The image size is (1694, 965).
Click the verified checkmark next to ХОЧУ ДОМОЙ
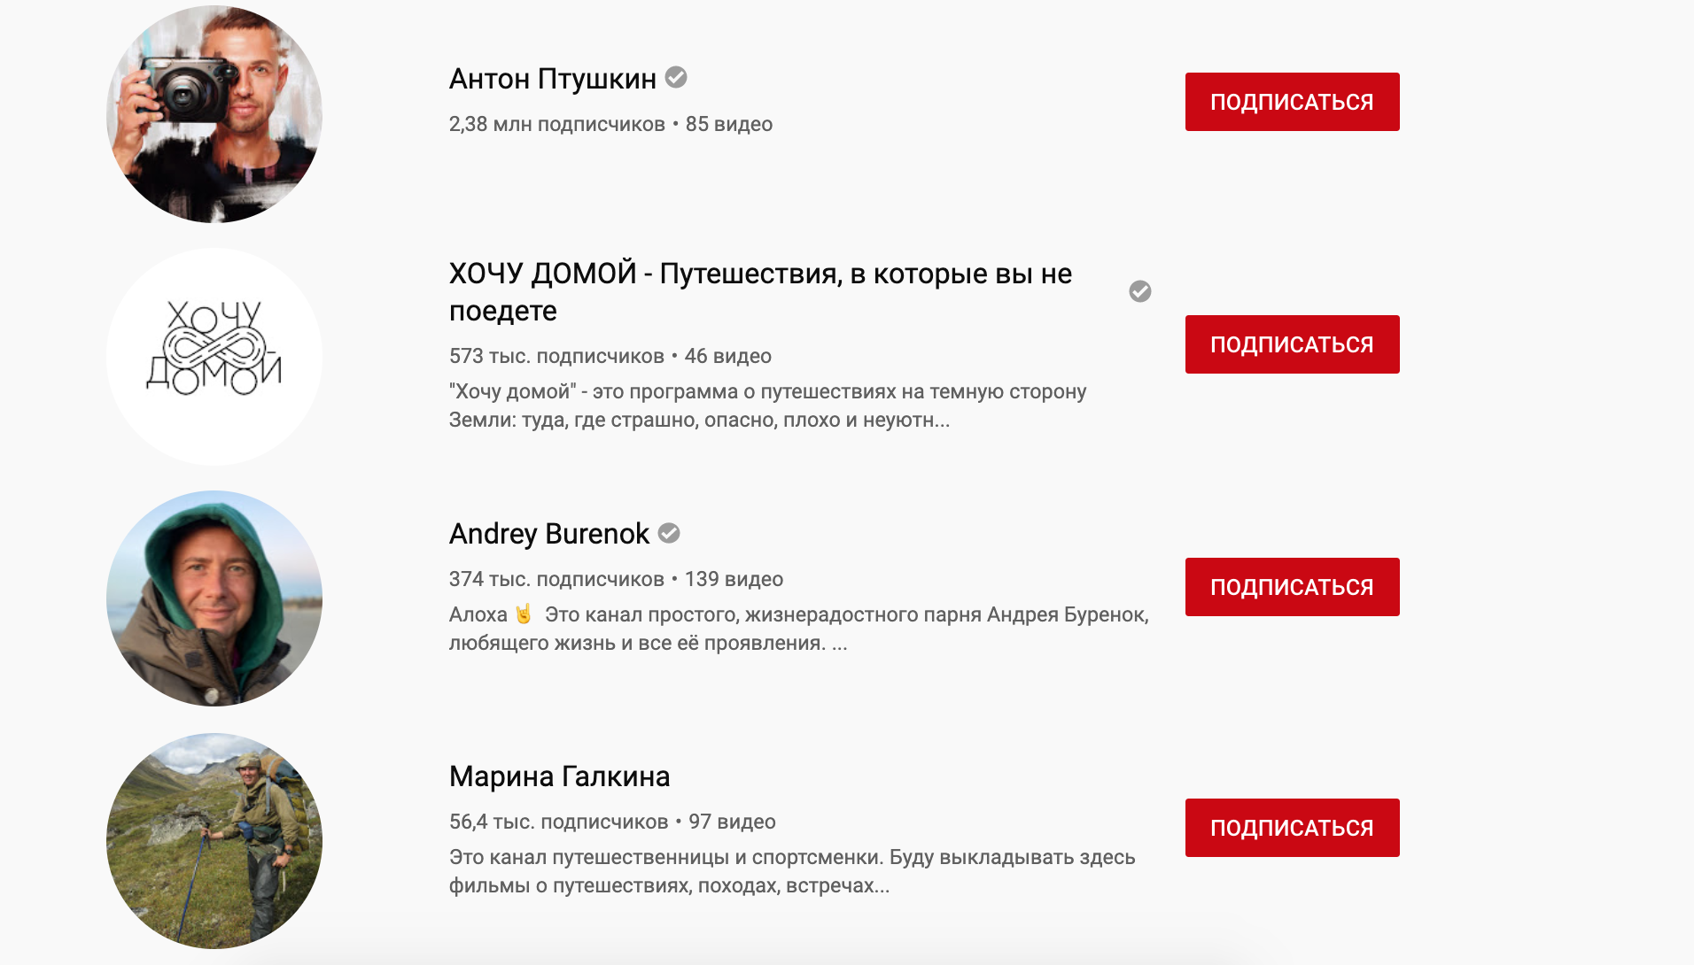[x=1139, y=291]
